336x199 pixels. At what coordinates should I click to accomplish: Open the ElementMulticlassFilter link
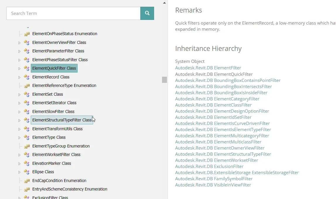pyautogui.click(x=218, y=142)
